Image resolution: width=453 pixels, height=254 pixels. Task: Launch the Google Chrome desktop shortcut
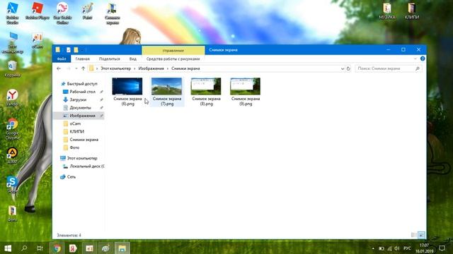coord(13,129)
